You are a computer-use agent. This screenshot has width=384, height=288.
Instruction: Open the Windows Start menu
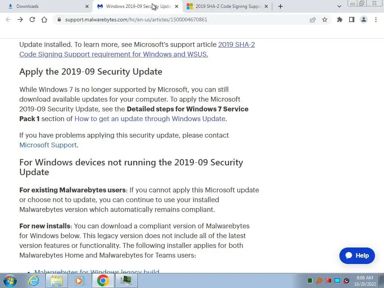[x=10, y=280]
